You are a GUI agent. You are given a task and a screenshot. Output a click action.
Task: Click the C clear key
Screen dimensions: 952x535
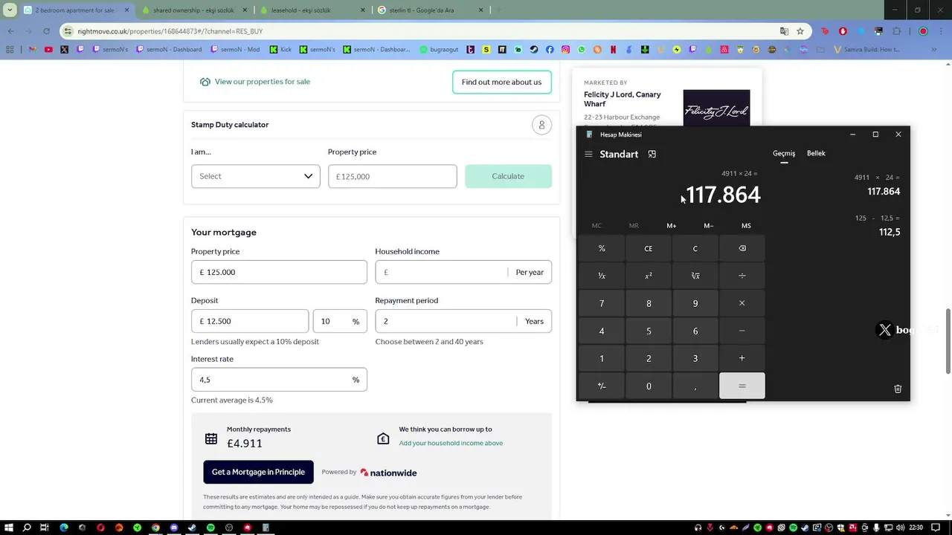695,248
